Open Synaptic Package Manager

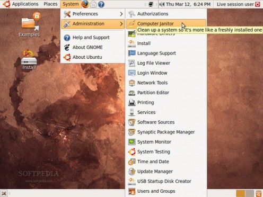pyautogui.click(x=166, y=132)
